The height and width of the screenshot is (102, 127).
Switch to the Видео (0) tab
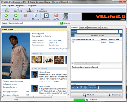pyautogui.click(x=83, y=27)
